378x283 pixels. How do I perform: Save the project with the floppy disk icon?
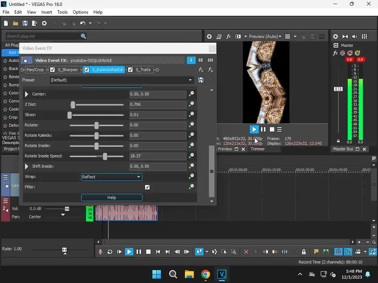[25, 23]
